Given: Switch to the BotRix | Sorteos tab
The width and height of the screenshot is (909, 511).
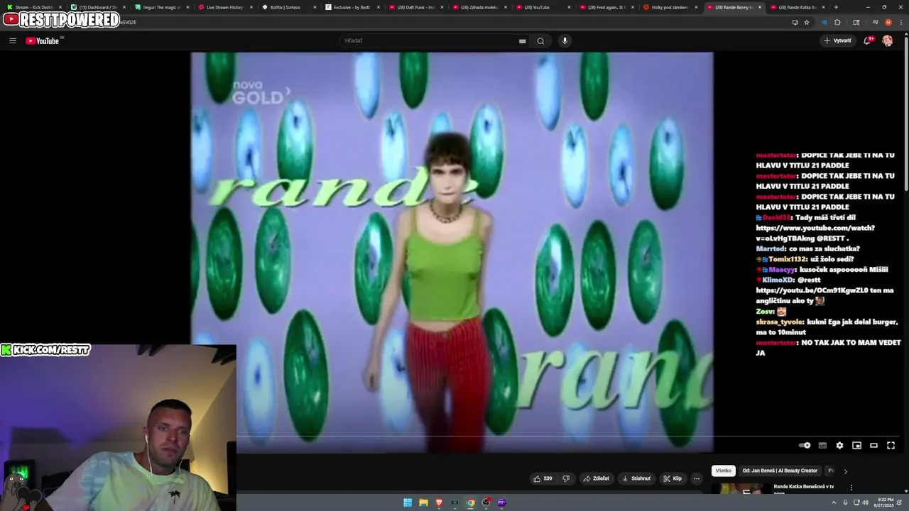Looking at the screenshot, I should [288, 7].
